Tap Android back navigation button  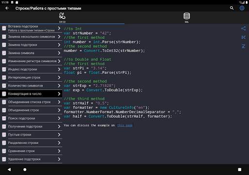(9, 170)
